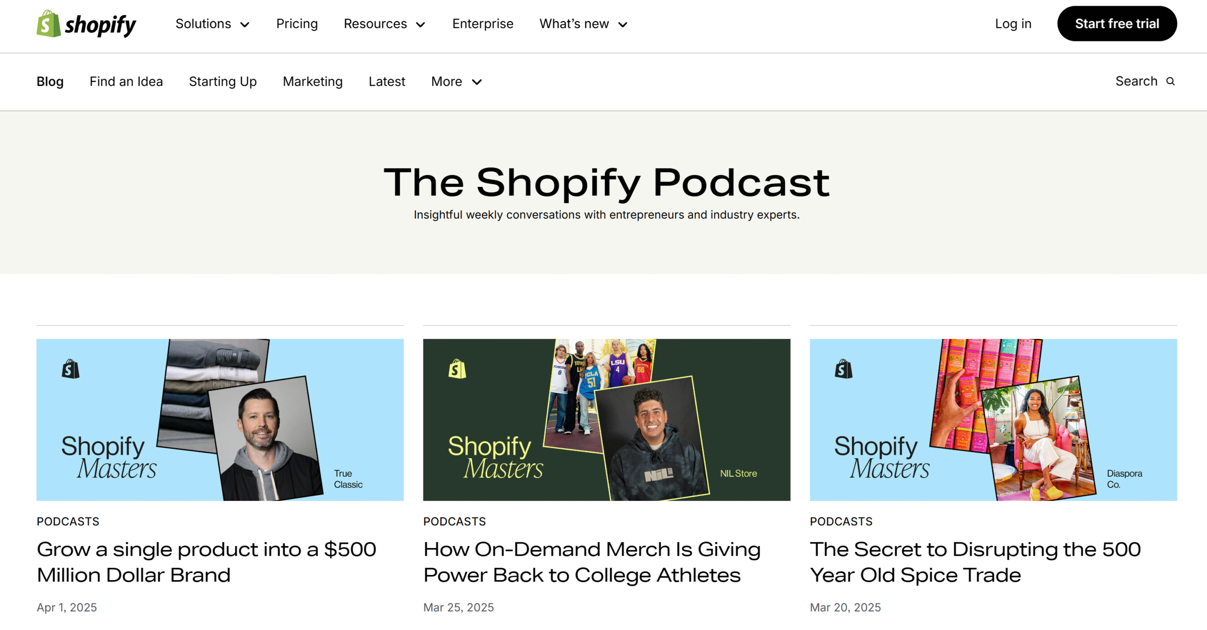Click Shopify bag icon on NIL Store thumbnail
Screen dimensions: 1207x630
pos(457,369)
